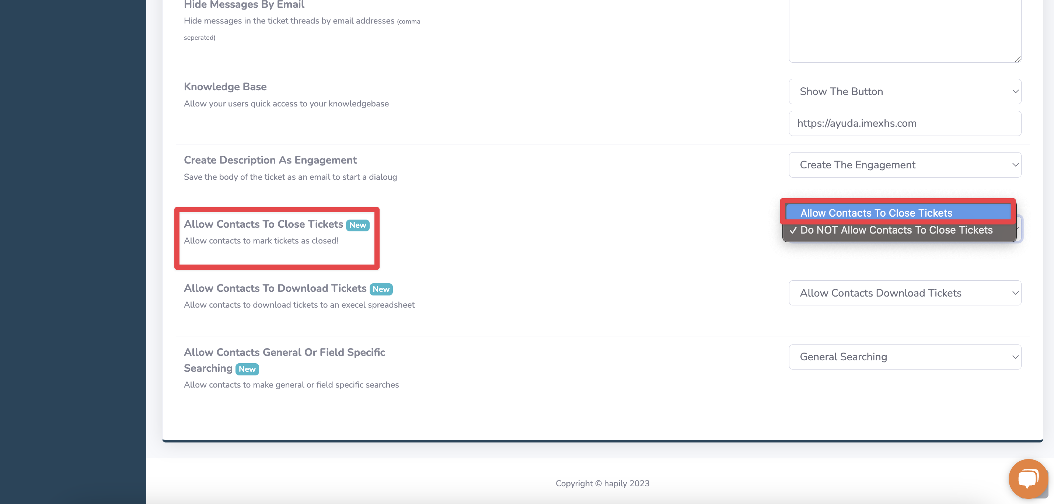Viewport: 1054px width, 504px height.
Task: Click the Copyright hapily 2023 footer text
Action: (x=602, y=483)
